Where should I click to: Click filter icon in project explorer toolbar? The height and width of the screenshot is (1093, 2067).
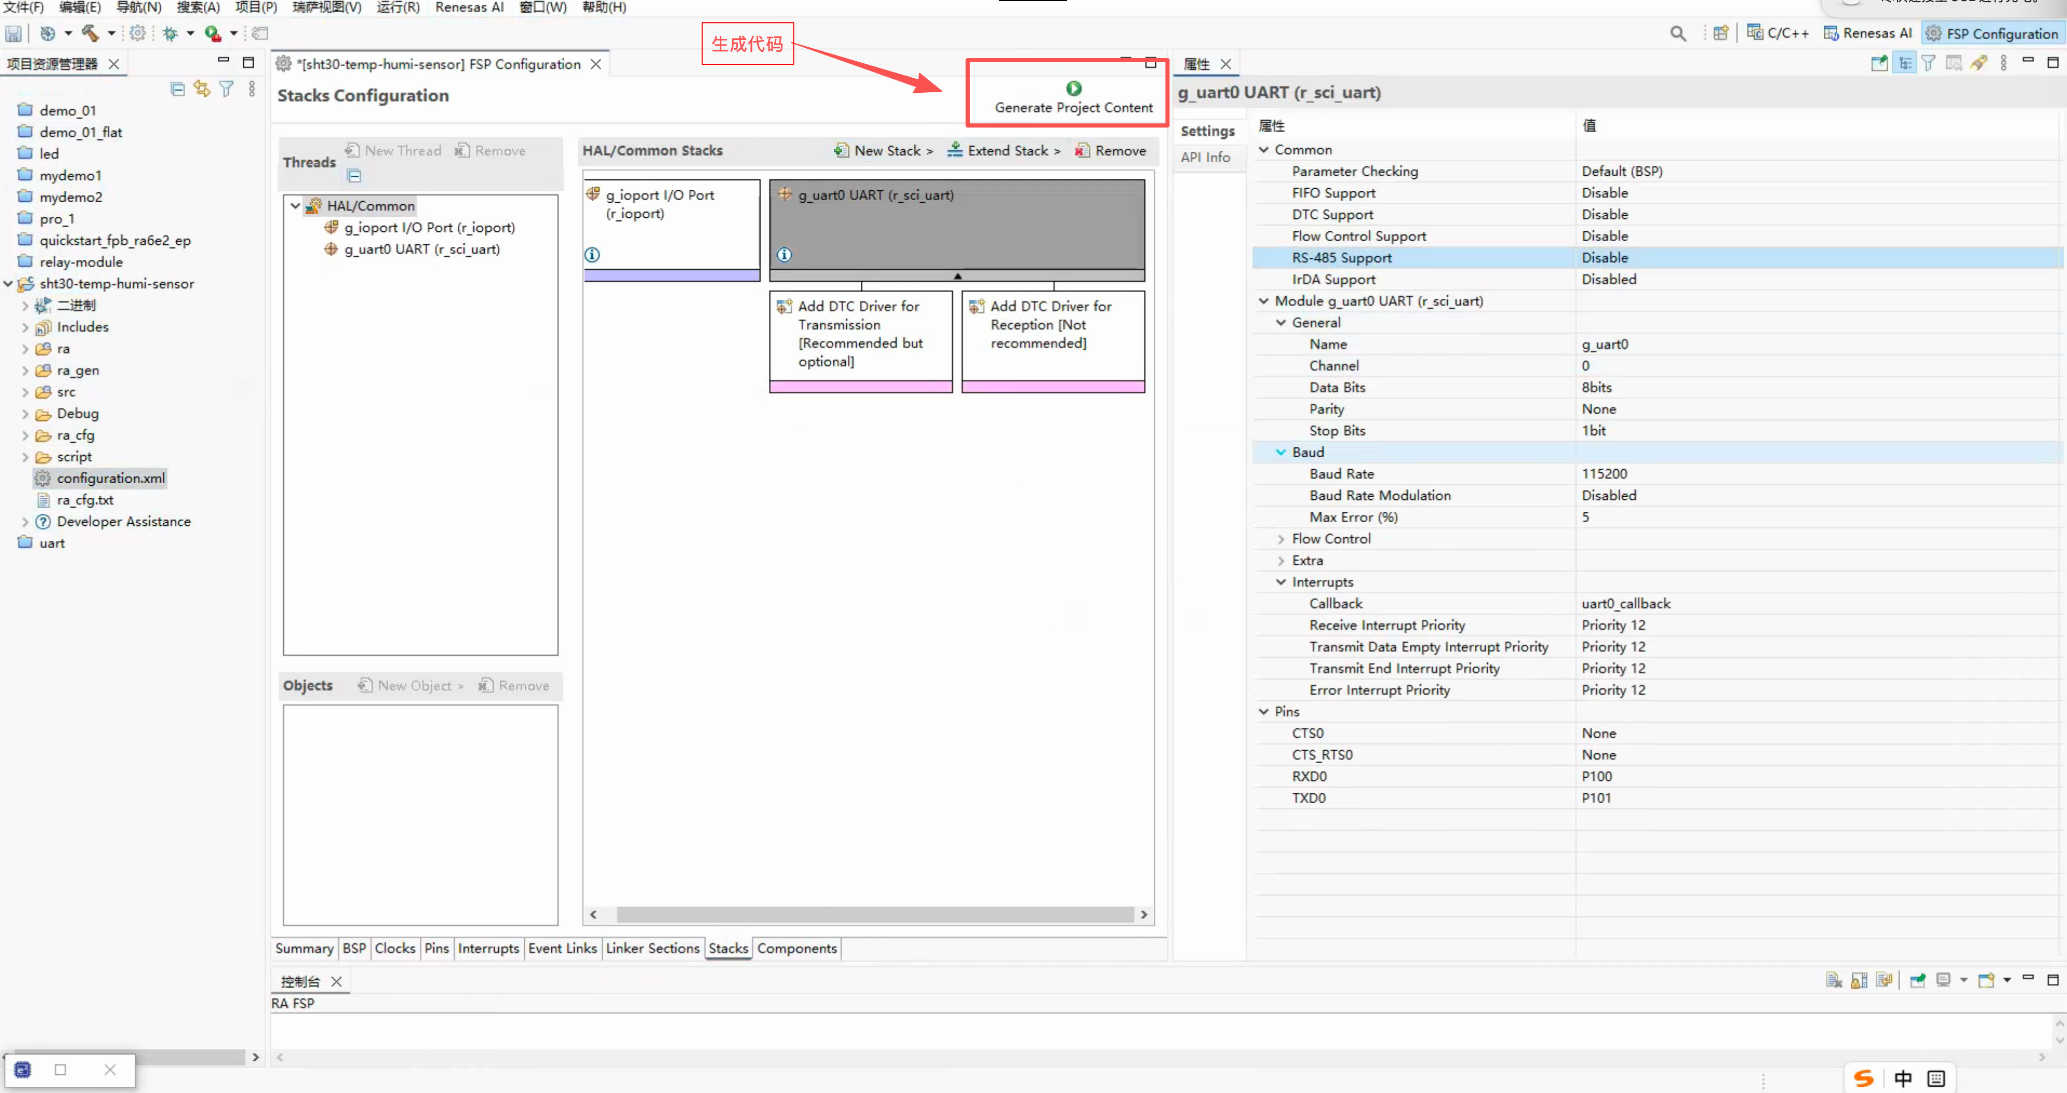point(227,88)
